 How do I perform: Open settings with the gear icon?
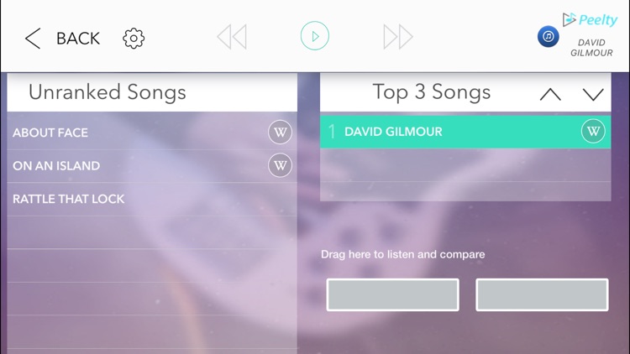(x=134, y=39)
